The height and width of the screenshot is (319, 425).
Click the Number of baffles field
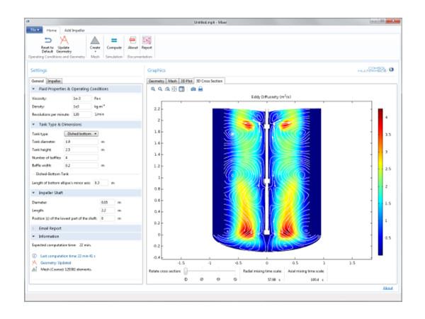[81, 157]
